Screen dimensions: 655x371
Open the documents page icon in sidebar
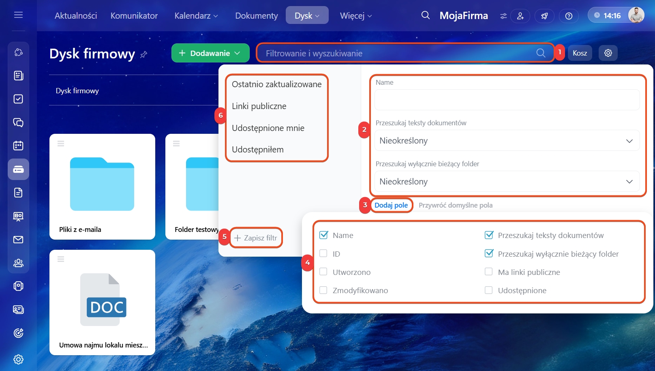click(x=18, y=193)
